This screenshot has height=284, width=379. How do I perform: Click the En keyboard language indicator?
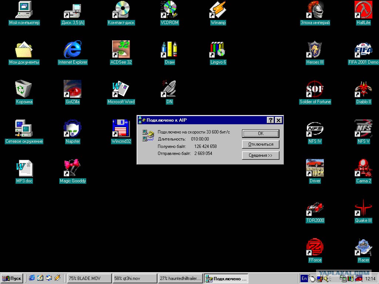coord(304,278)
